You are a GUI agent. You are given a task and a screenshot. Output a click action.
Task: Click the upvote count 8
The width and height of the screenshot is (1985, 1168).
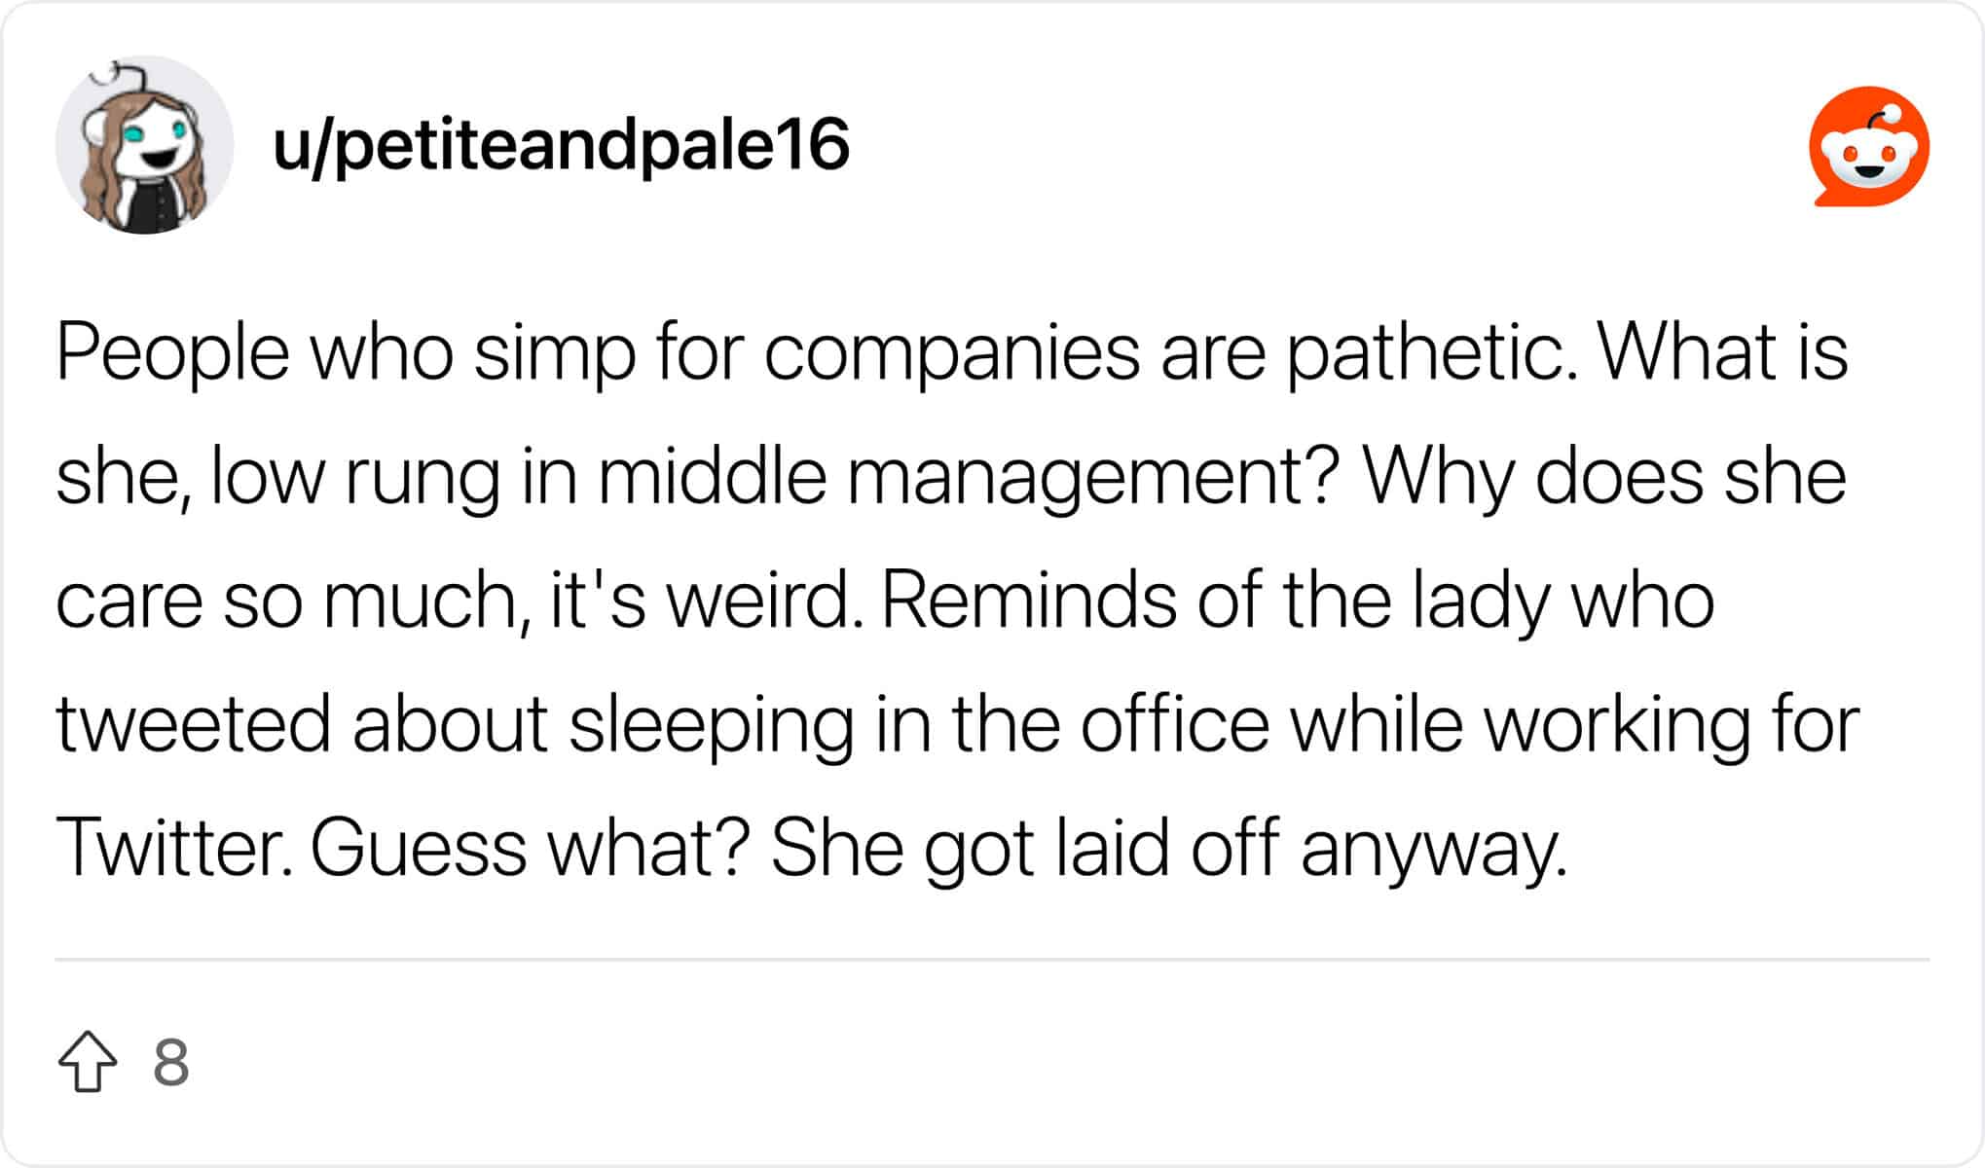coord(170,1063)
